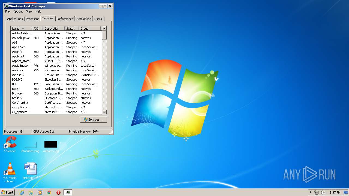Sort by the Description column header

click(54, 29)
